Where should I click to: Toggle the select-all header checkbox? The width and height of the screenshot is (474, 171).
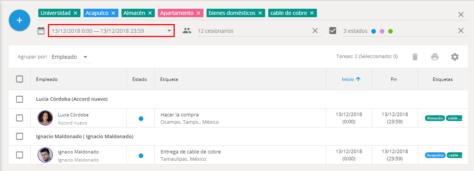(x=20, y=79)
